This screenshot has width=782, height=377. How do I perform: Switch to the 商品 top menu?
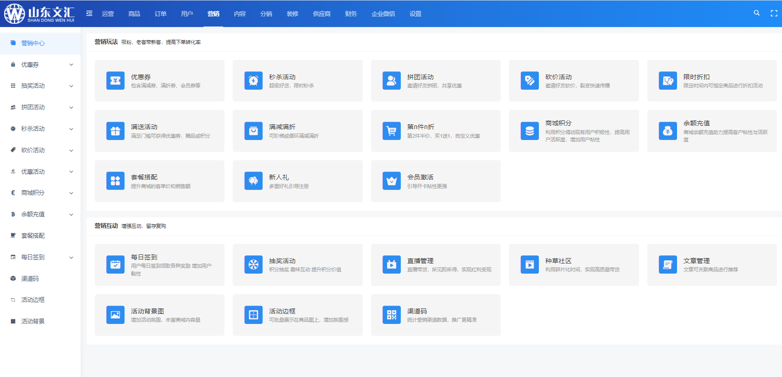point(134,14)
